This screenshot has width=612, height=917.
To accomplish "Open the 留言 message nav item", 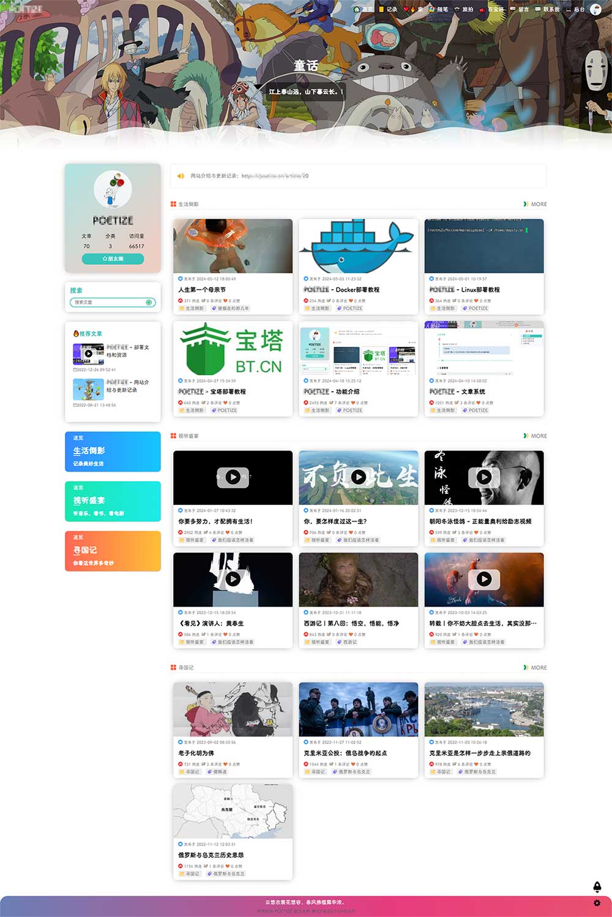I will [x=520, y=9].
